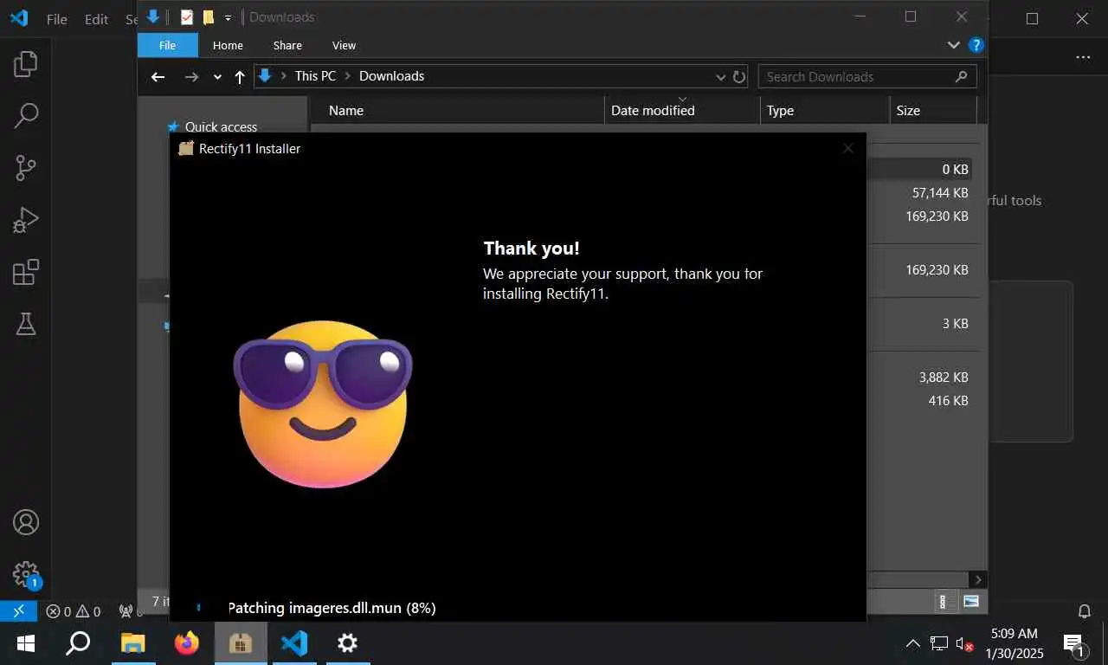The height and width of the screenshot is (665, 1108).
Task: Open File Explorer help
Action: tap(976, 45)
